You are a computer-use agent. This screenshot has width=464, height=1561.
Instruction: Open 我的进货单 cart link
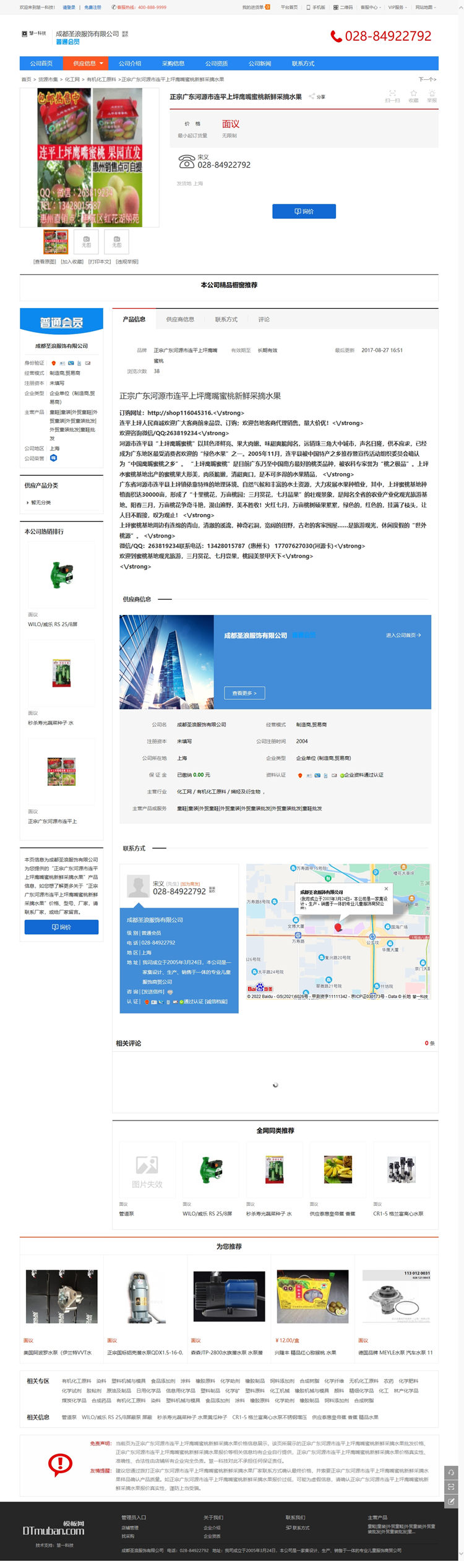(256, 7)
